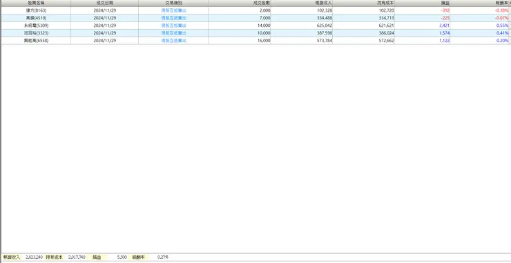Viewport: 511px width, 263px height.
Task: Open the 現股互抵賣出 link in the 6558 row
Action: point(174,41)
